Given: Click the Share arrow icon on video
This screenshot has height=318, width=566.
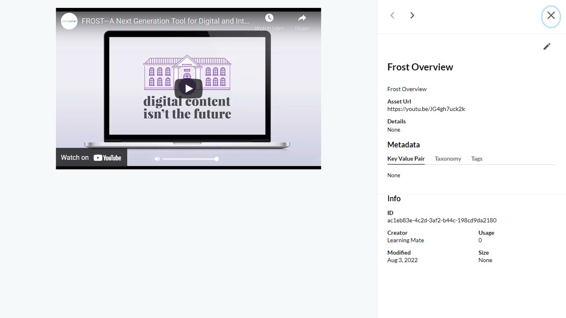Looking at the screenshot, I should tap(302, 18).
